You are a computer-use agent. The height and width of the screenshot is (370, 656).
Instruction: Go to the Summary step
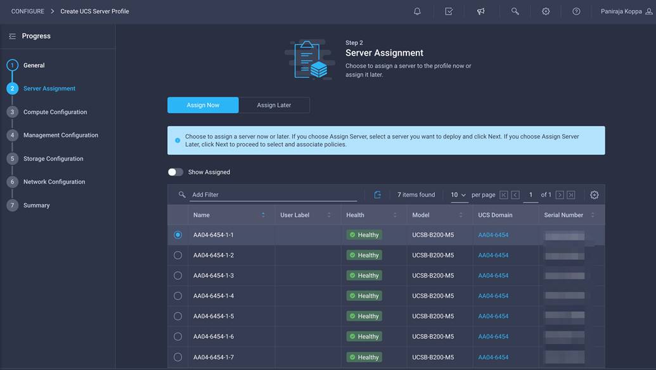coord(36,206)
